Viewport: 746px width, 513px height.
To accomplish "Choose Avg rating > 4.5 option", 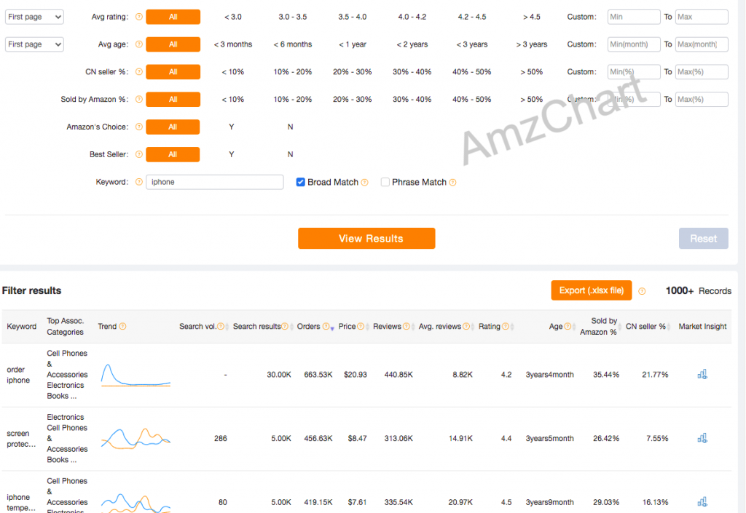I will [531, 17].
